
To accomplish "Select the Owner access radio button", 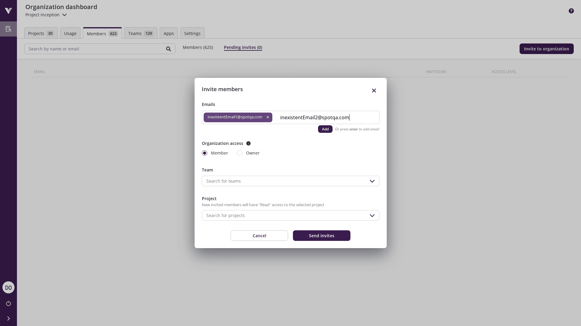I will [x=240, y=153].
